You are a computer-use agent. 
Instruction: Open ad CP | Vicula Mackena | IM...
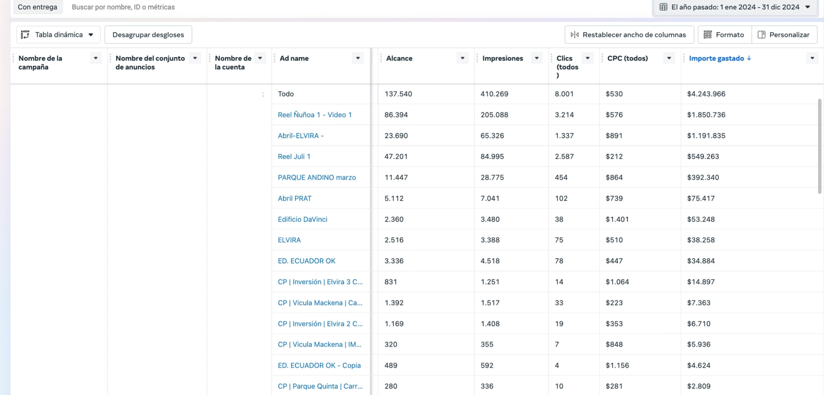(320, 344)
